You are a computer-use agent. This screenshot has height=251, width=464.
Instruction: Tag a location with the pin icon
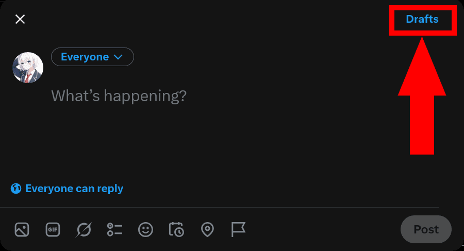207,229
